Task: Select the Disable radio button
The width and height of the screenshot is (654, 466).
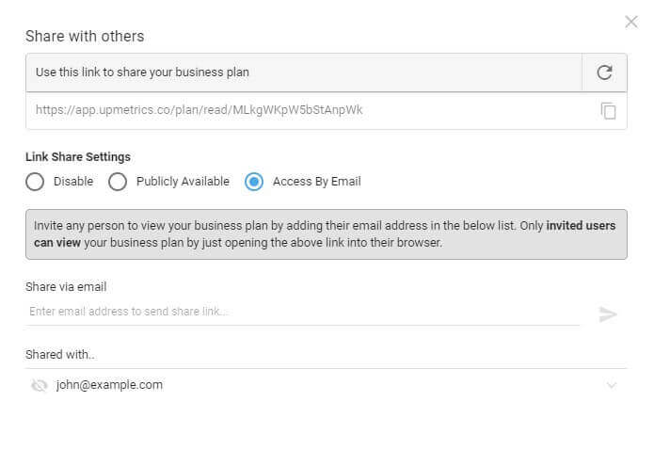Action: pyautogui.click(x=35, y=182)
